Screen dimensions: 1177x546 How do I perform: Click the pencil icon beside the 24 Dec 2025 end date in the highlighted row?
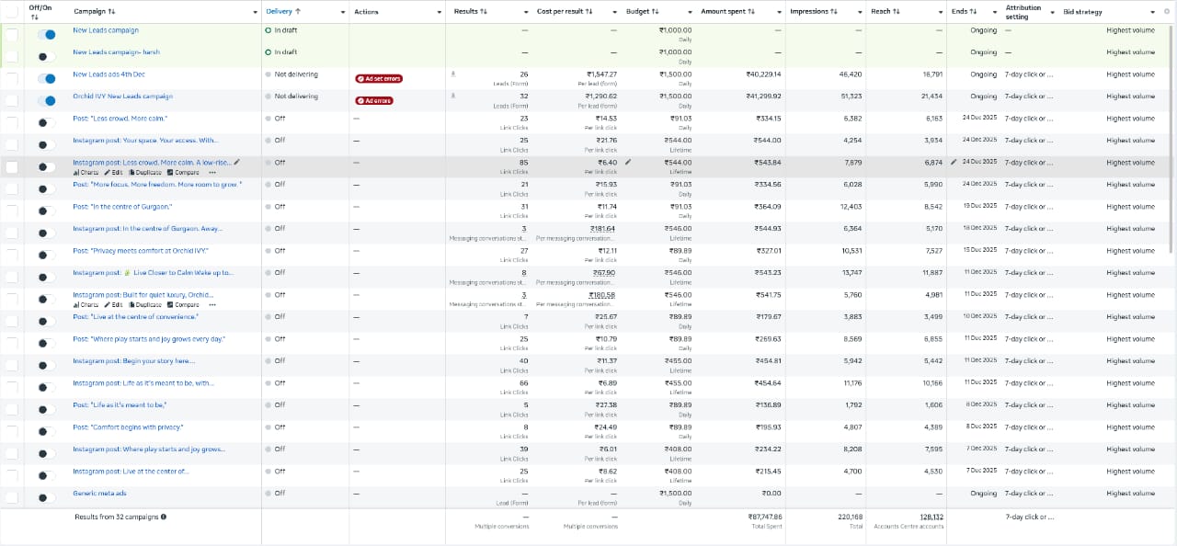tap(954, 163)
